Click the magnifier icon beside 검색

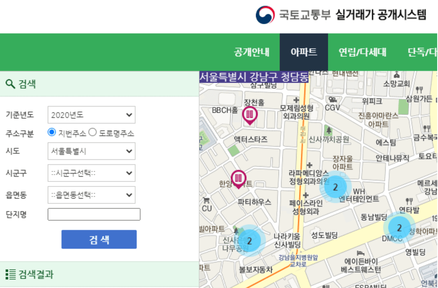pos(10,84)
